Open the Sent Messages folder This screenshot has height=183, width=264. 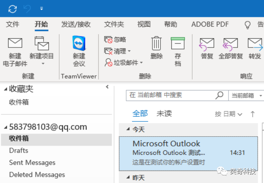32,162
